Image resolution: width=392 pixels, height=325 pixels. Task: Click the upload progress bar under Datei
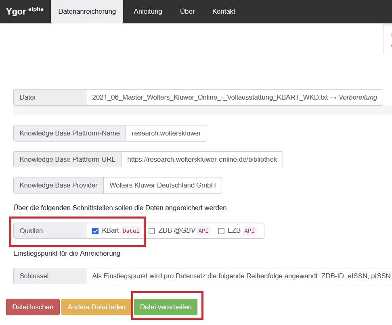[x=202, y=110]
